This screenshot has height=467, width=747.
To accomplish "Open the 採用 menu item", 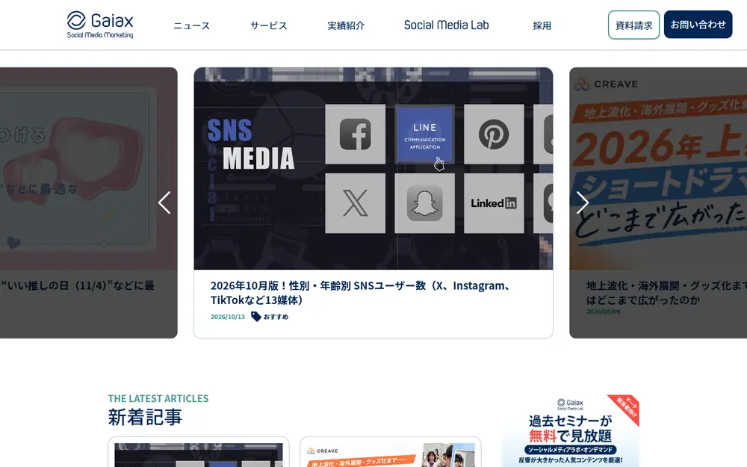I will coord(542,25).
